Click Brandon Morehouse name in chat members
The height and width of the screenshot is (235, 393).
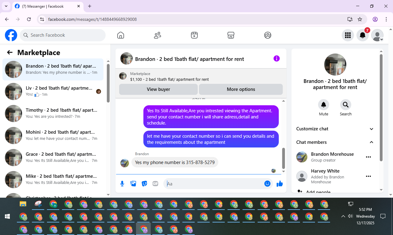coord(332,154)
